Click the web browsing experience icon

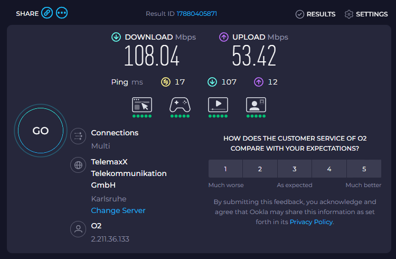click(142, 105)
